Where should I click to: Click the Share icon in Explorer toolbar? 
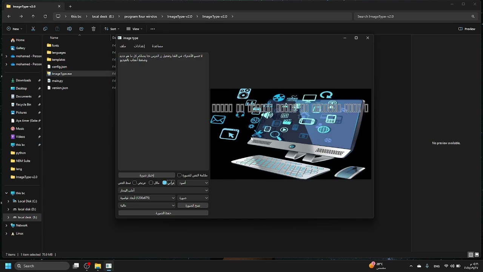tap(82, 29)
